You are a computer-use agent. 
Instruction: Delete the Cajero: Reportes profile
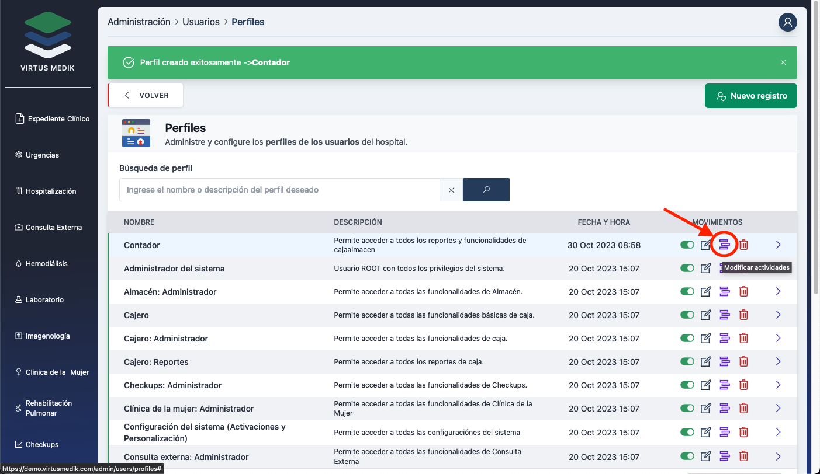(743, 362)
